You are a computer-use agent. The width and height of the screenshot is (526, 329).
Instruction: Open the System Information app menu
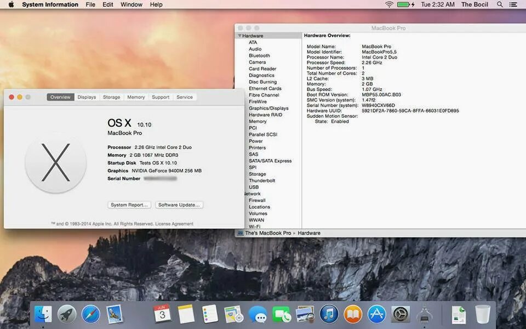pos(50,4)
